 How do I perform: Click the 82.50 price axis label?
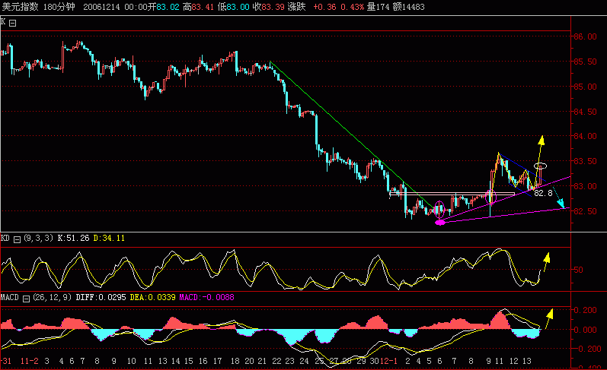click(585, 212)
